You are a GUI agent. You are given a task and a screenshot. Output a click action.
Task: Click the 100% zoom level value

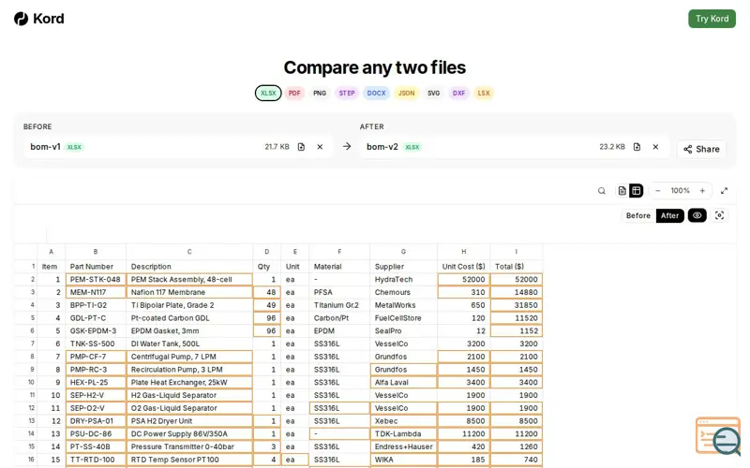(680, 191)
